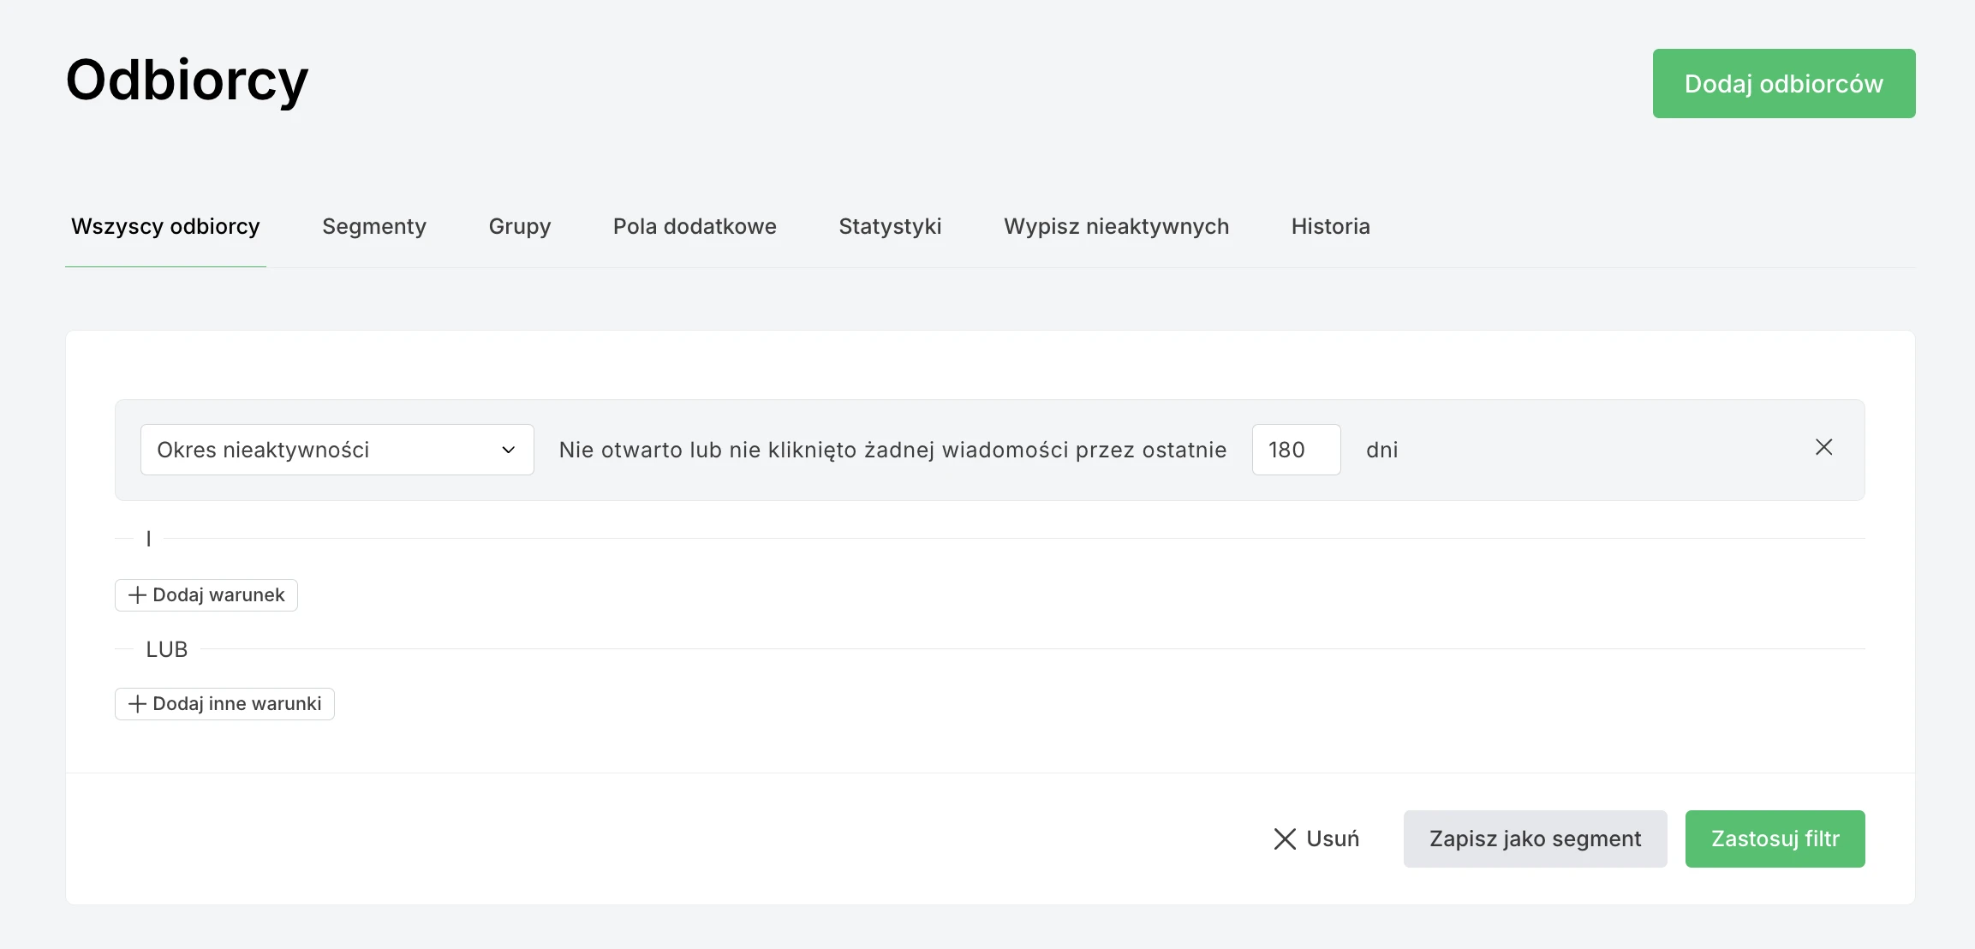Remove the inactivity condition row with X
Screen dimensions: 1975x949
tap(1823, 447)
